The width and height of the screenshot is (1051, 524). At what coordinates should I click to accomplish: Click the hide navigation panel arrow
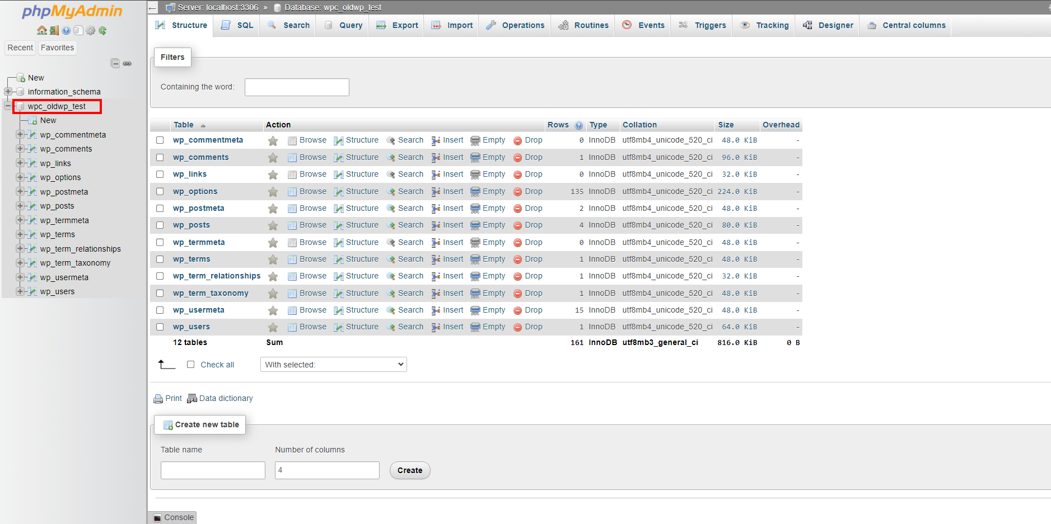(x=153, y=7)
